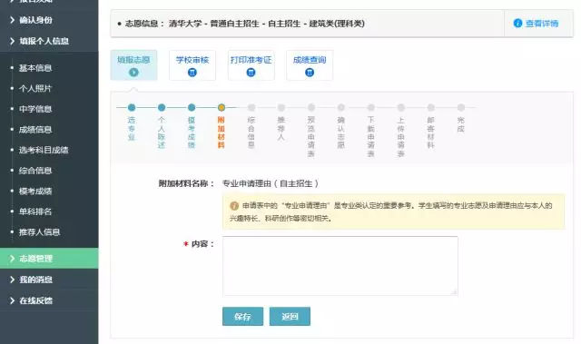581x344 pixels.
Task: Click the 返回 button
Action: (290, 316)
